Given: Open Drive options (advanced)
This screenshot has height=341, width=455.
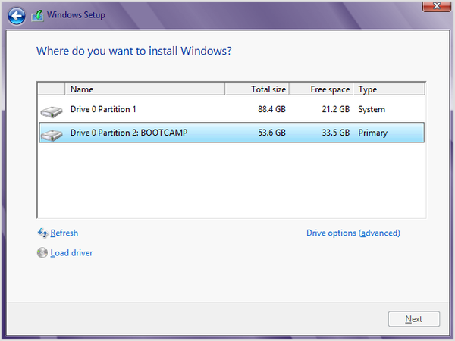Looking at the screenshot, I should click(x=353, y=233).
